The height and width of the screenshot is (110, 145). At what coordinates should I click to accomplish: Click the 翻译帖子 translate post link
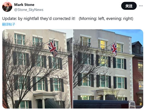pyautogui.click(x=8, y=24)
